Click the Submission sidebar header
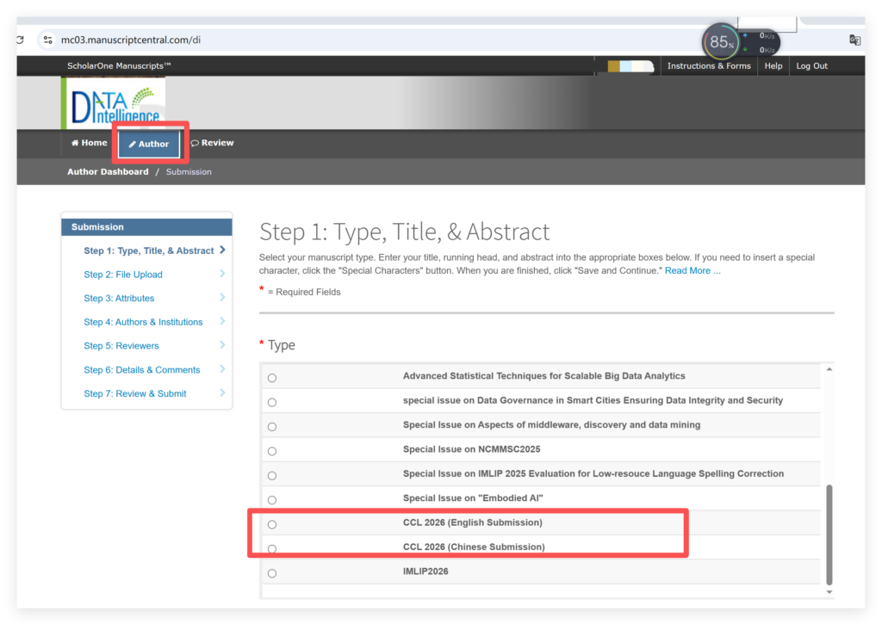This screenshot has width=882, height=624. click(x=146, y=227)
